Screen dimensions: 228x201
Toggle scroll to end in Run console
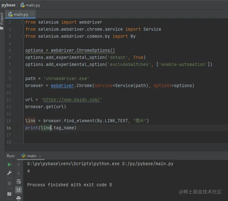[19, 190]
